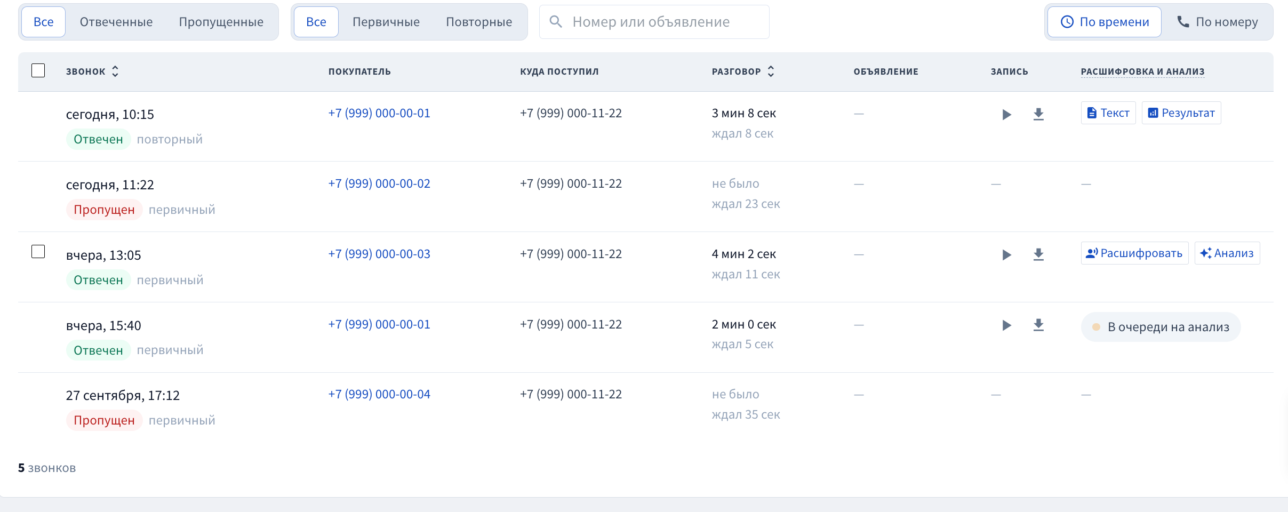Focus the Номер или объявление search field
The width and height of the screenshot is (1288, 512).
(x=654, y=22)
